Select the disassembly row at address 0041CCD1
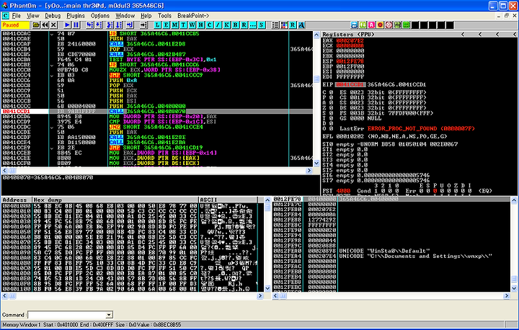The height and width of the screenshot is (330, 519). 157,111
